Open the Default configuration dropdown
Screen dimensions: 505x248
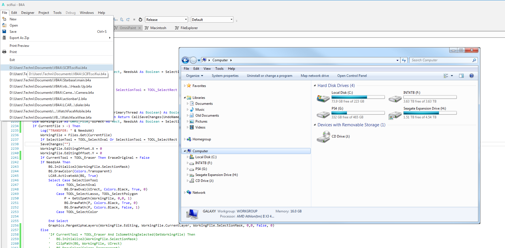pos(212,19)
